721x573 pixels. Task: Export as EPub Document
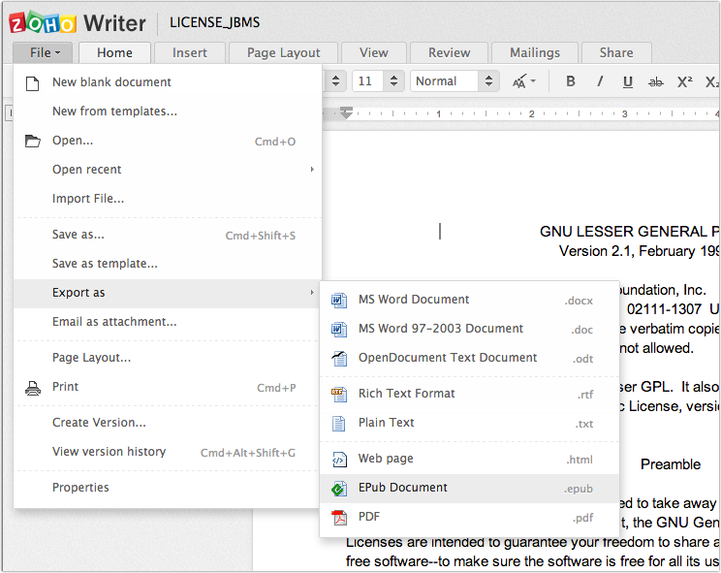coord(469,488)
